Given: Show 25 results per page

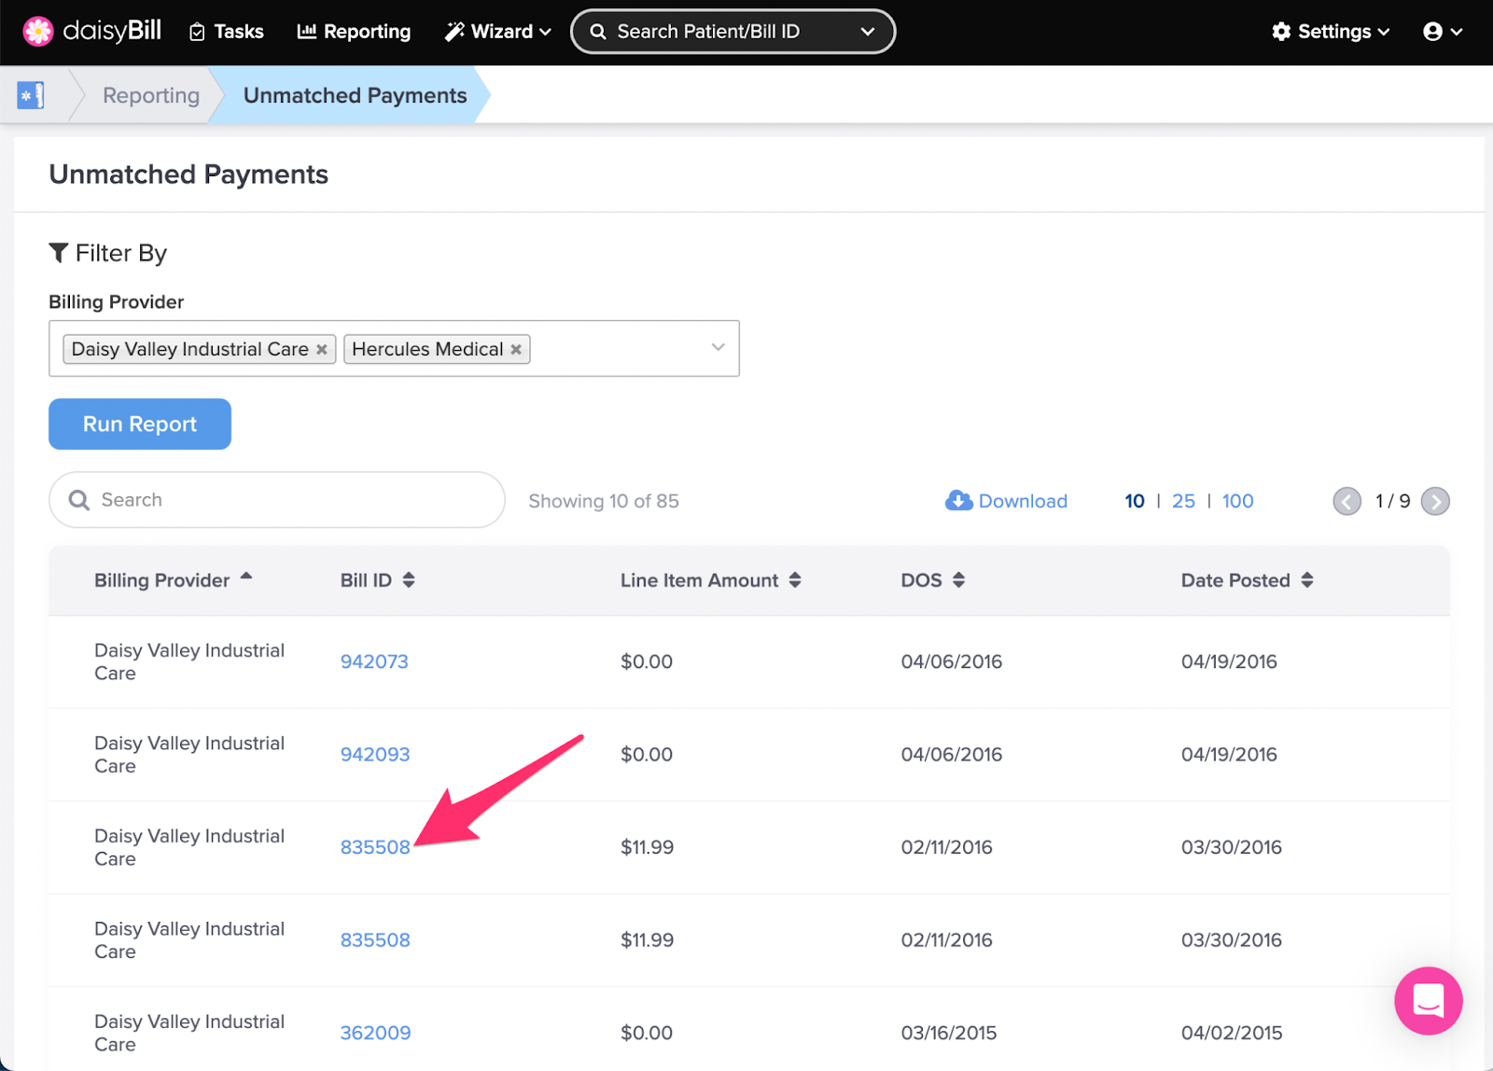Looking at the screenshot, I should tap(1183, 501).
